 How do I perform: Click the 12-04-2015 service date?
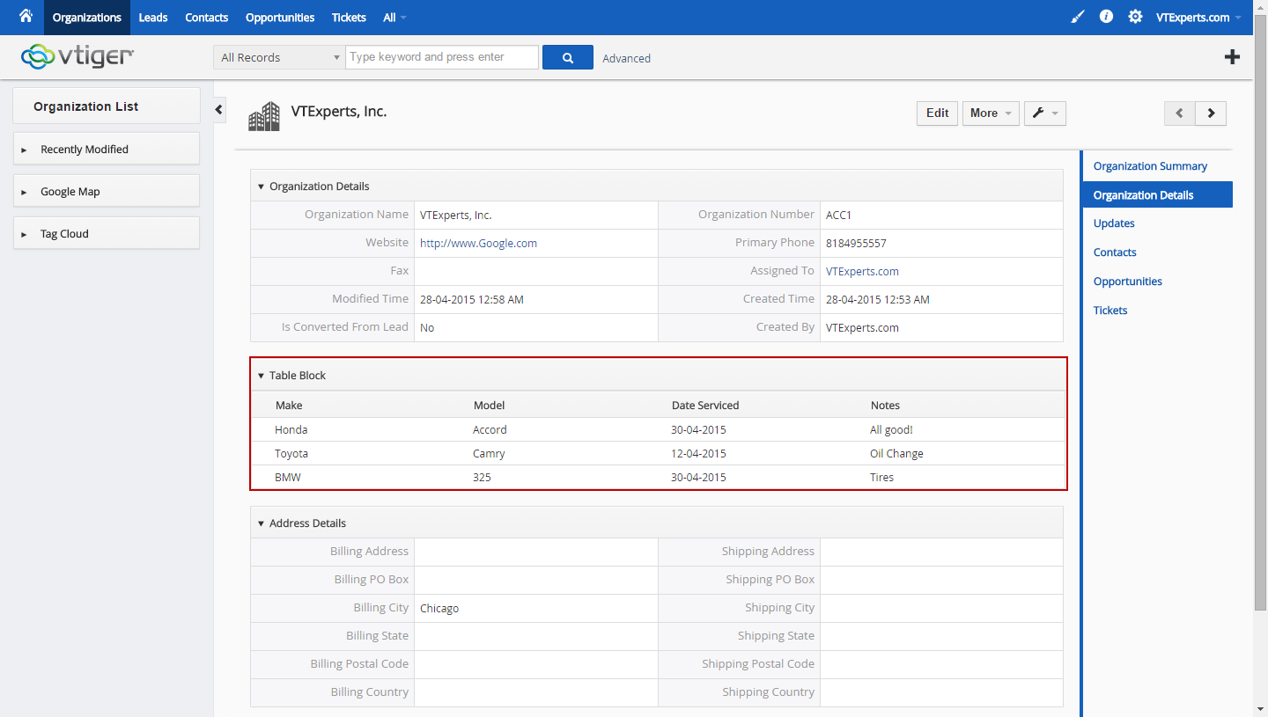698,453
